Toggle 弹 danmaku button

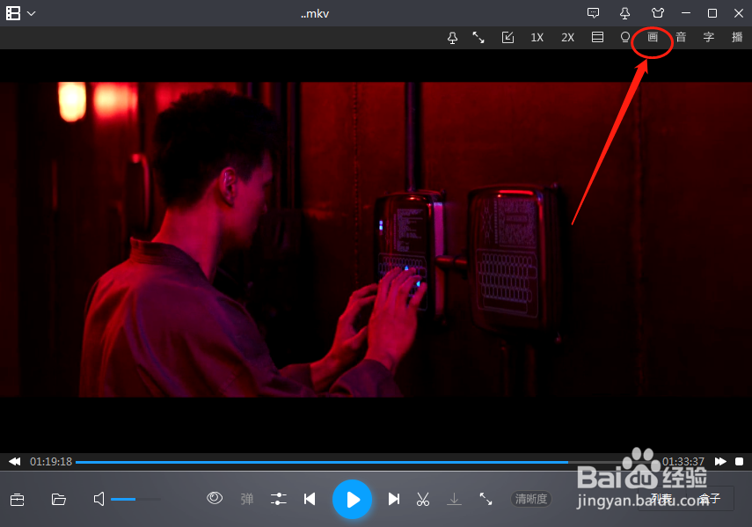247,499
